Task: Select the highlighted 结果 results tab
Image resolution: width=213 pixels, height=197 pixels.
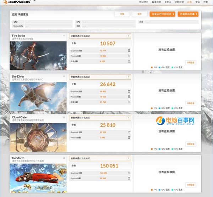Action: 190,2
